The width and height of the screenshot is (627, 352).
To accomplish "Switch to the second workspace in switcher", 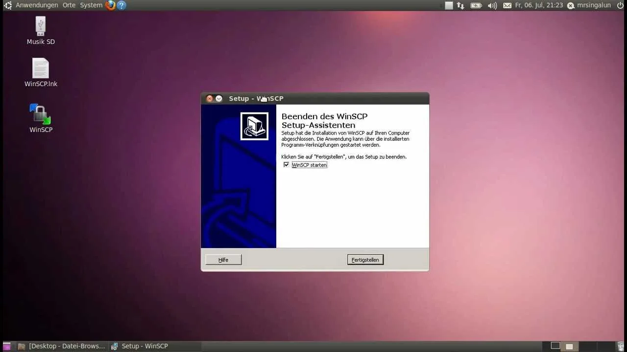I will click(569, 346).
